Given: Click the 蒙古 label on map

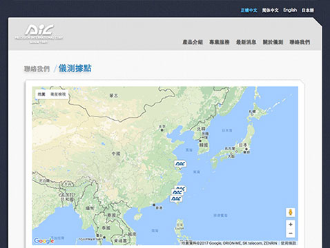Looking at the screenshot, I should point(113,95).
